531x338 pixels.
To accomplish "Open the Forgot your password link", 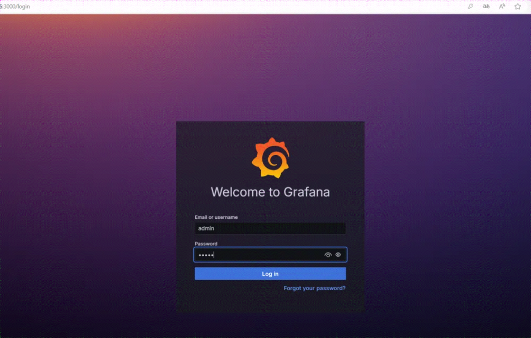I will tap(314, 288).
